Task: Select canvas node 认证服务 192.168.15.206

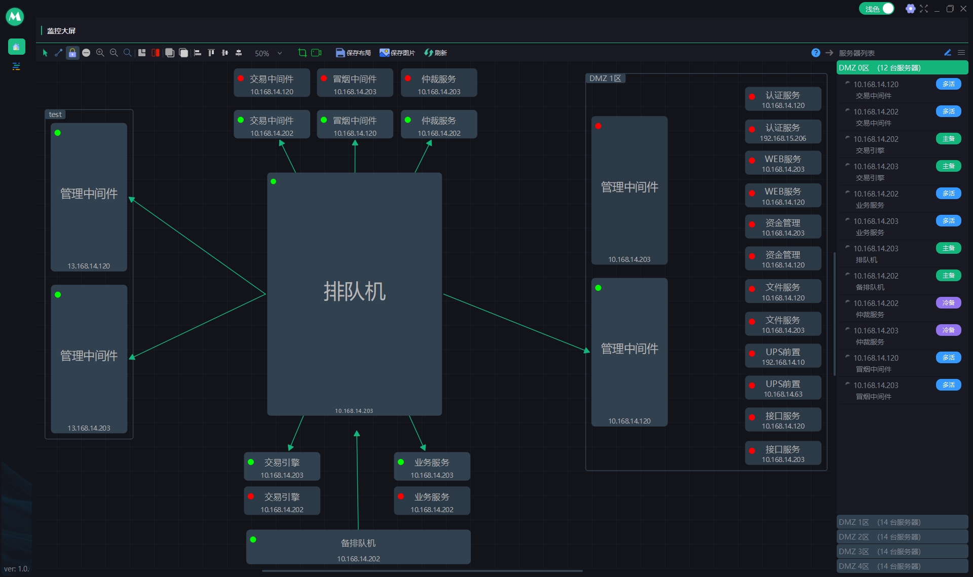Action: (x=783, y=132)
